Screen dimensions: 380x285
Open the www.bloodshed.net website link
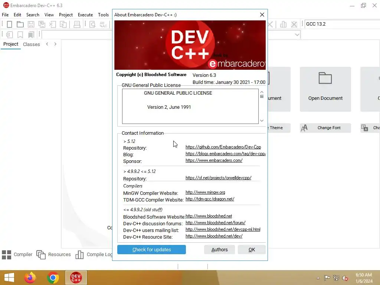pyautogui.click(x=209, y=216)
